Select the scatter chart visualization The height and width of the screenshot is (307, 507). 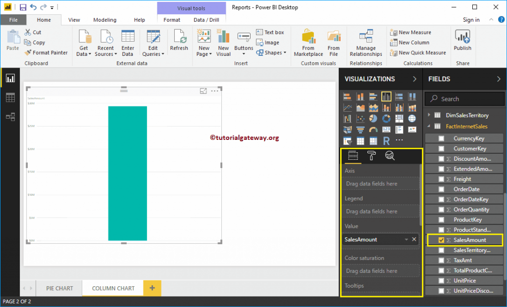click(x=360, y=119)
